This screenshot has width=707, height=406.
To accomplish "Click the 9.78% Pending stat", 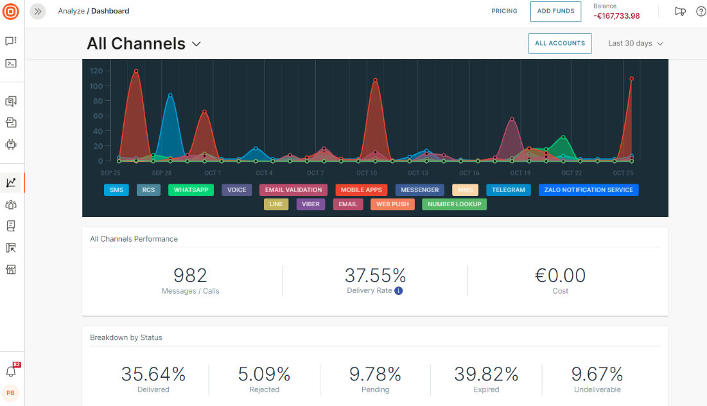I will 375,374.
